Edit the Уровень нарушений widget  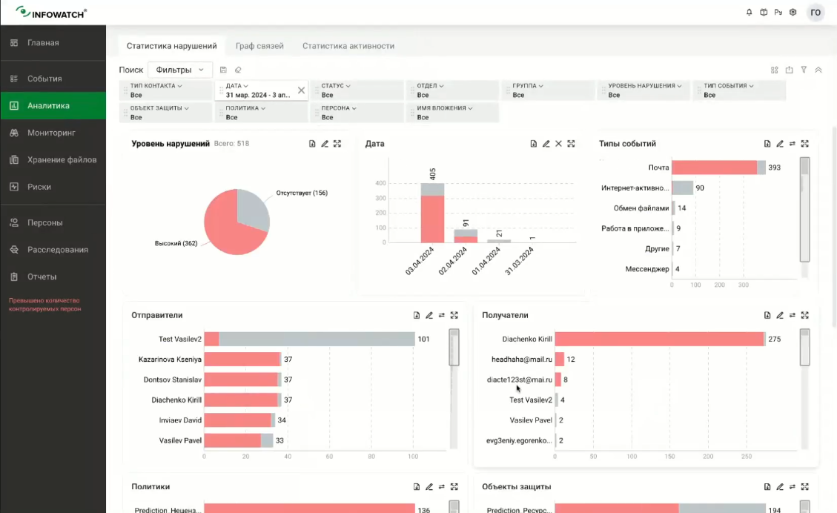coord(325,144)
